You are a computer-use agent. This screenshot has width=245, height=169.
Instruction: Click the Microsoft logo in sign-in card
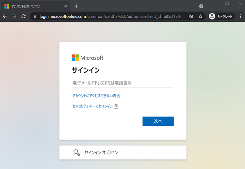[88, 58]
